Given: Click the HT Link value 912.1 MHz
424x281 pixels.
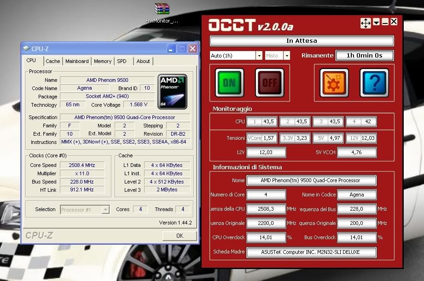Looking at the screenshot, I should 82,189.
